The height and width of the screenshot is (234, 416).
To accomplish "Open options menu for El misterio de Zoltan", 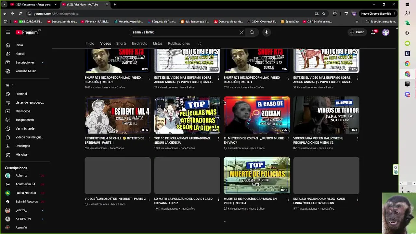I will coord(288,139).
